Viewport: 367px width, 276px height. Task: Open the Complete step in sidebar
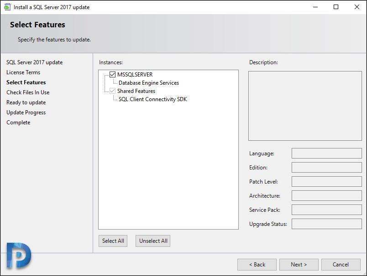click(x=18, y=123)
